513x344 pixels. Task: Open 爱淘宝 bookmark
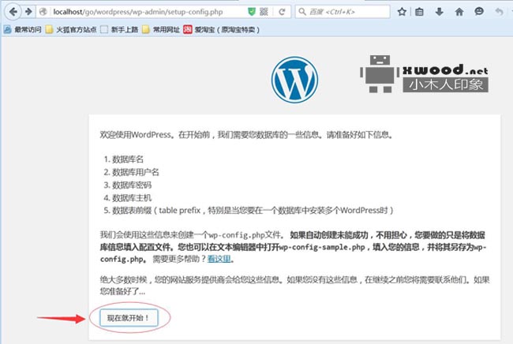coord(222,30)
